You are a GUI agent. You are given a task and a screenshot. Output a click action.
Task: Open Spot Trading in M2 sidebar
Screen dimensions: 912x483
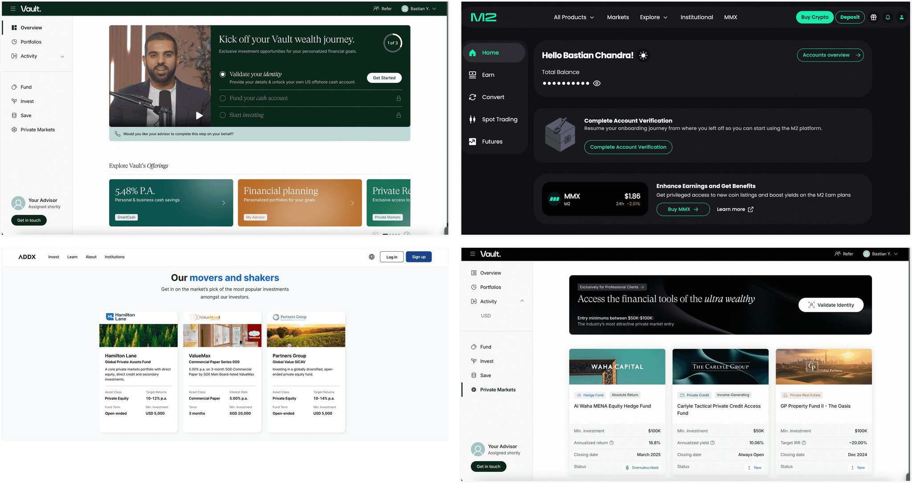click(x=499, y=119)
